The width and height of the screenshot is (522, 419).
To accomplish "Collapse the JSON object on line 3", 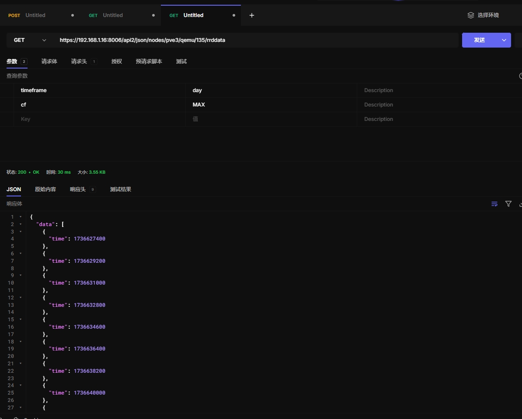I will click(21, 232).
